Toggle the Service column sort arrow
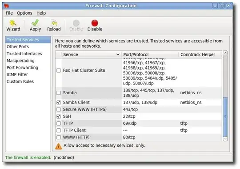 point(118,54)
